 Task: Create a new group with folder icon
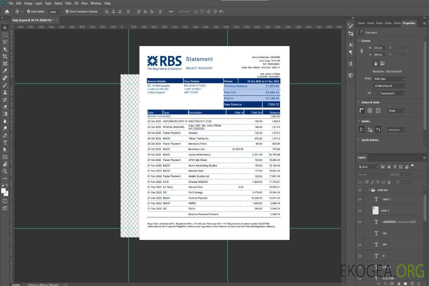tap(405, 284)
